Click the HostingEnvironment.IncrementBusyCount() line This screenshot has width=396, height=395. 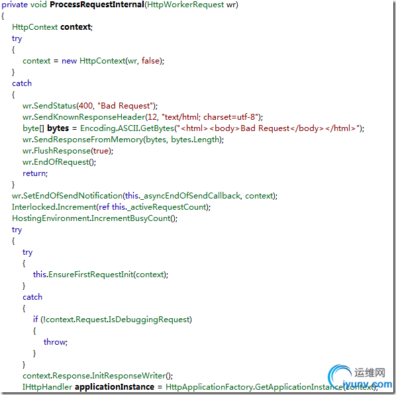click(x=95, y=218)
